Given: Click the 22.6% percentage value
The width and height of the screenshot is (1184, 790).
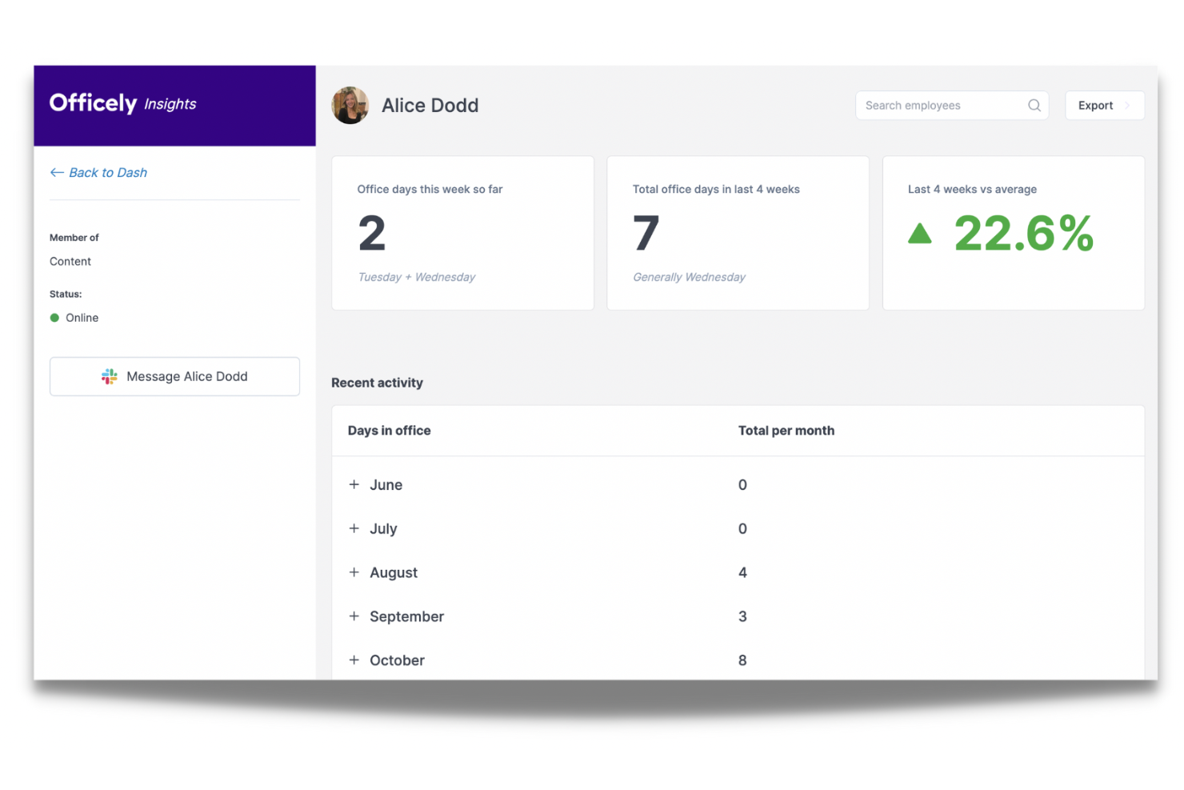Looking at the screenshot, I should [1023, 233].
